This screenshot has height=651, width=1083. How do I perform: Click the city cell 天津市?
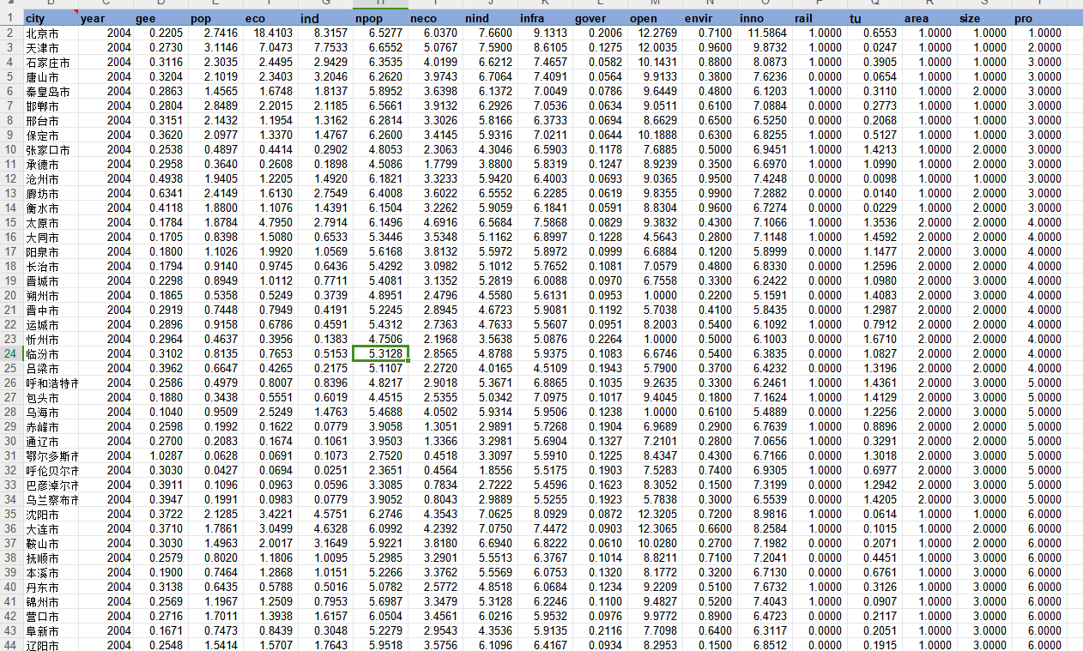click(50, 48)
